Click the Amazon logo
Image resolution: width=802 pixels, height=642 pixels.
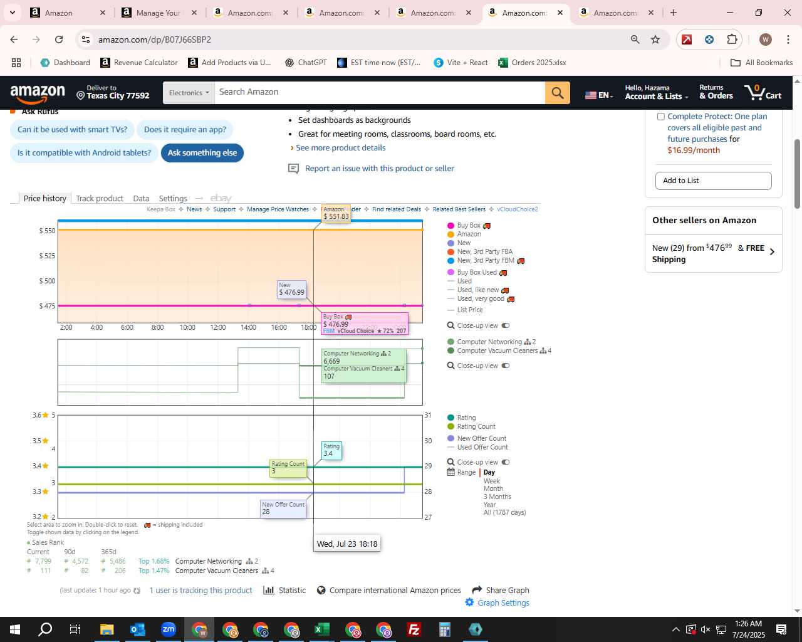38,93
